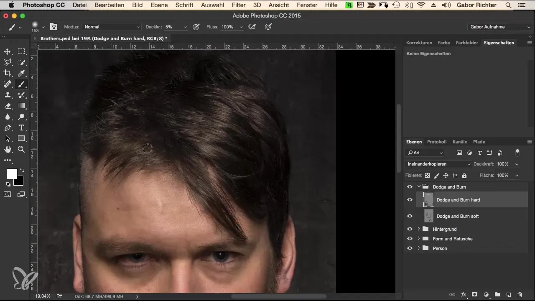Select the History Brush tool

(21, 95)
